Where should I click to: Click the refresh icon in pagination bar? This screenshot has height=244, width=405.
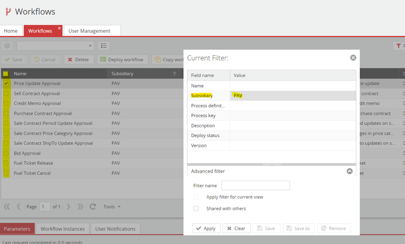pyautogui.click(x=93, y=206)
